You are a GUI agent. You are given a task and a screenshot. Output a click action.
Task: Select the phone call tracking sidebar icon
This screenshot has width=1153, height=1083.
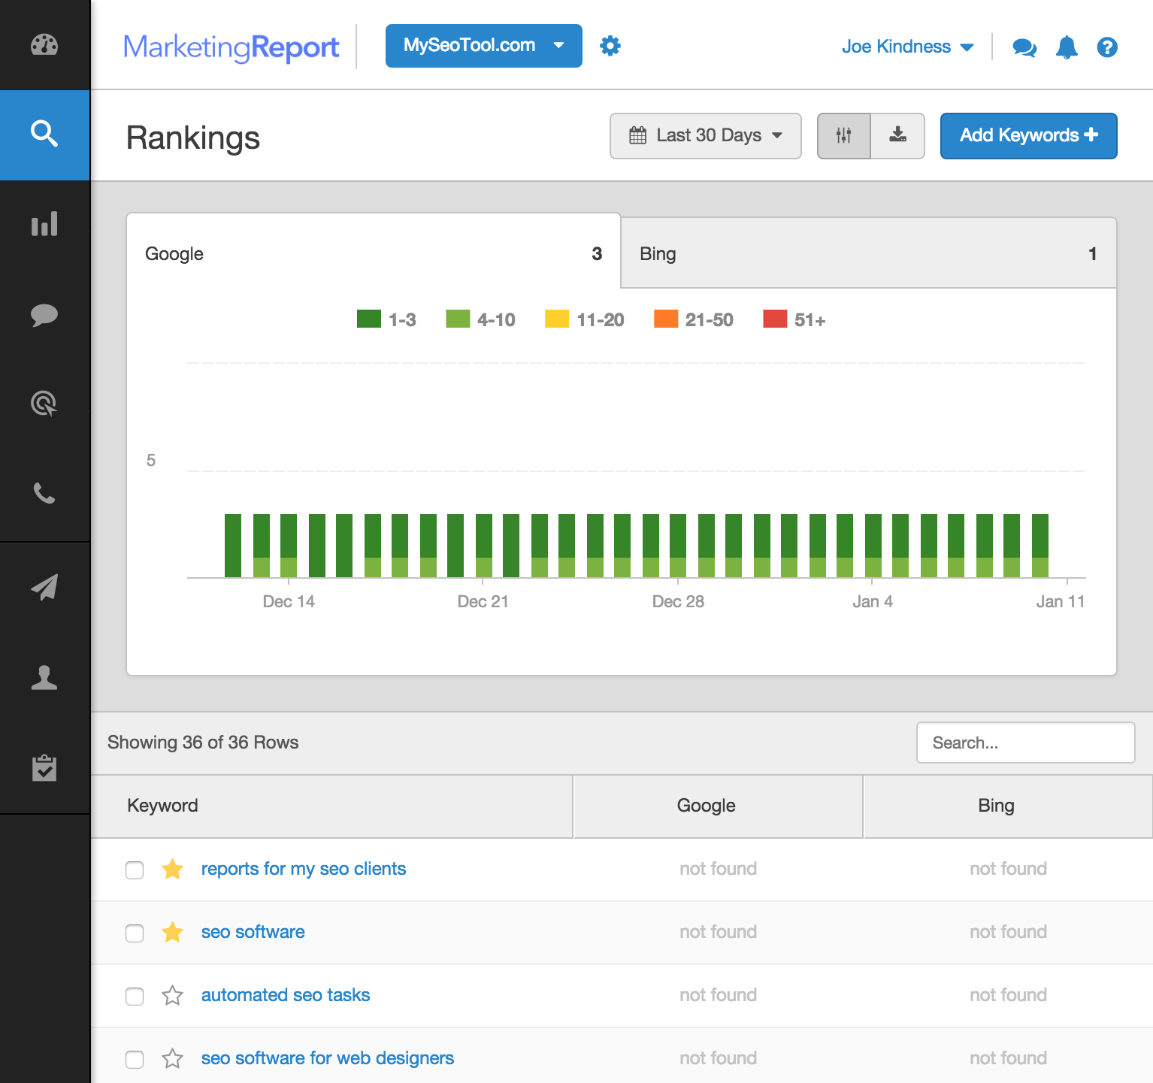44,494
